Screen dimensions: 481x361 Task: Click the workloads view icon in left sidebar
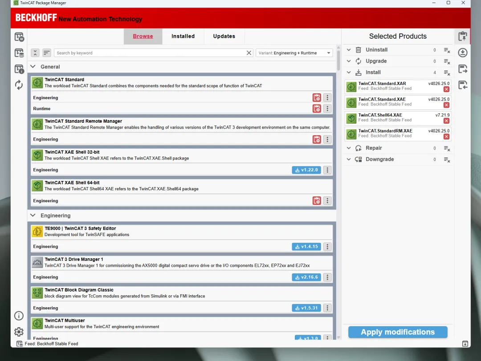[19, 37]
